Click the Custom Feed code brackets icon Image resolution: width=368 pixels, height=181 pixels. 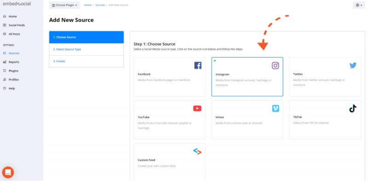coord(197,152)
